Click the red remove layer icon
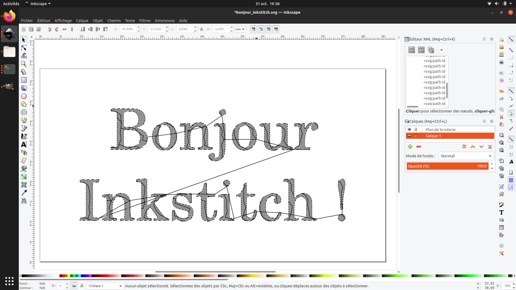 (419, 147)
